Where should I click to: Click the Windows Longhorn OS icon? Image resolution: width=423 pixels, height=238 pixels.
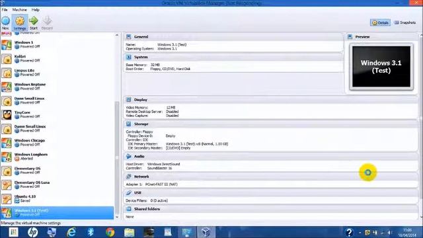pyautogui.click(x=7, y=157)
